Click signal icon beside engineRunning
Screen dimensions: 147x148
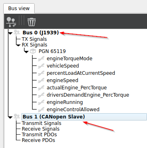click(x=41, y=102)
